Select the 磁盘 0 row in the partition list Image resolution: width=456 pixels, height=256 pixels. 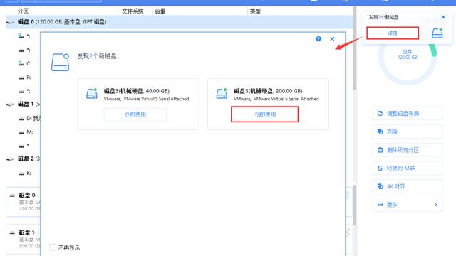pyautogui.click(x=179, y=22)
